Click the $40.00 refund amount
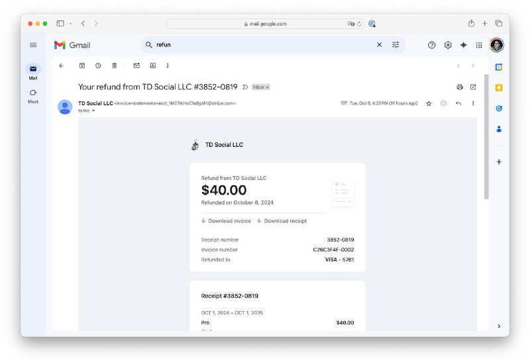Screen dimensions: 530x364 coord(224,190)
